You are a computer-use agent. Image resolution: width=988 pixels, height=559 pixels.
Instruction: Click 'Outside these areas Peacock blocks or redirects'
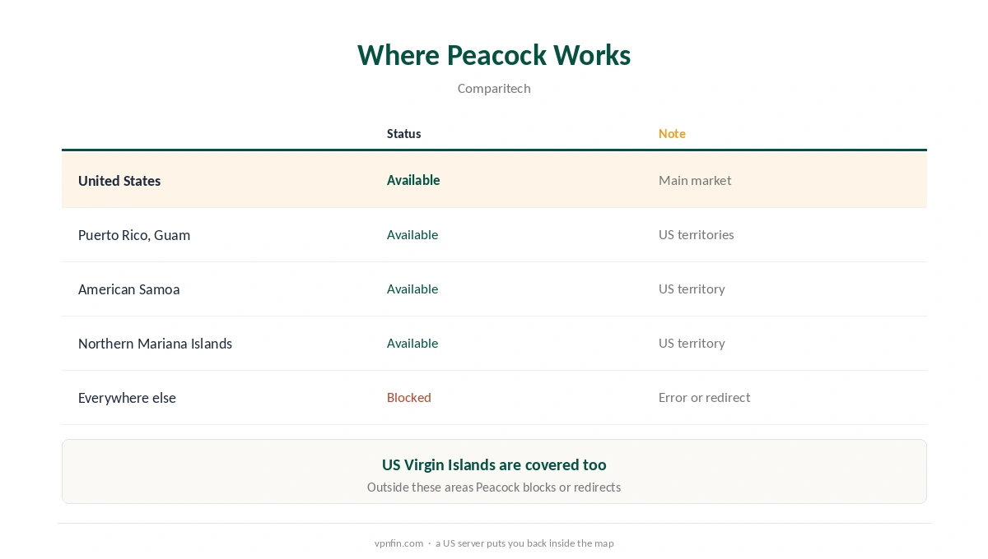click(x=494, y=487)
